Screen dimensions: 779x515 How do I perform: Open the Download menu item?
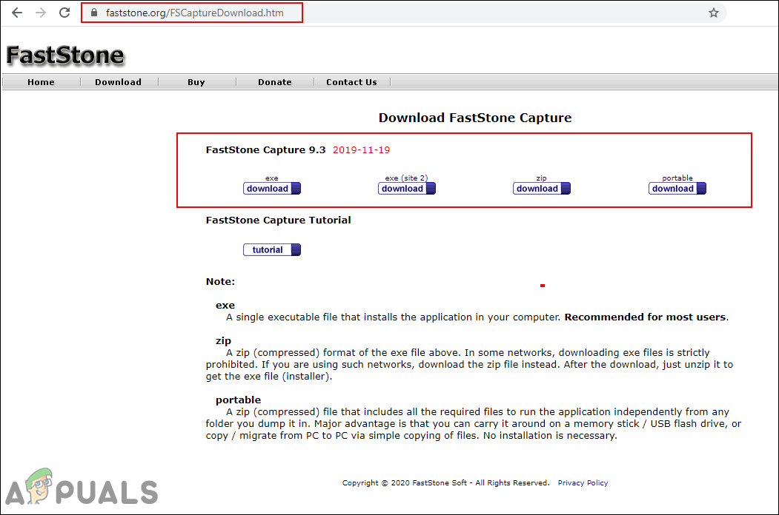point(119,82)
